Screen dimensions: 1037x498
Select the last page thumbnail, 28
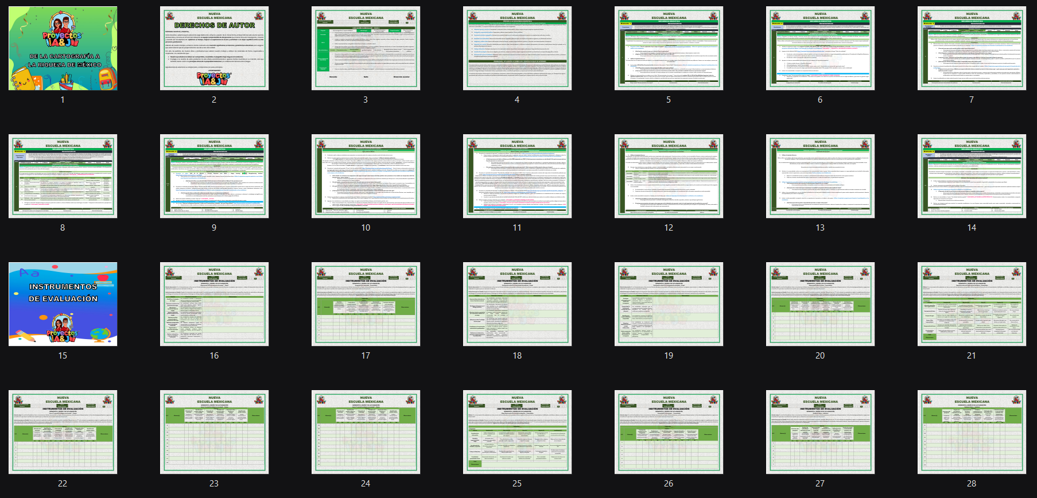coord(972,432)
